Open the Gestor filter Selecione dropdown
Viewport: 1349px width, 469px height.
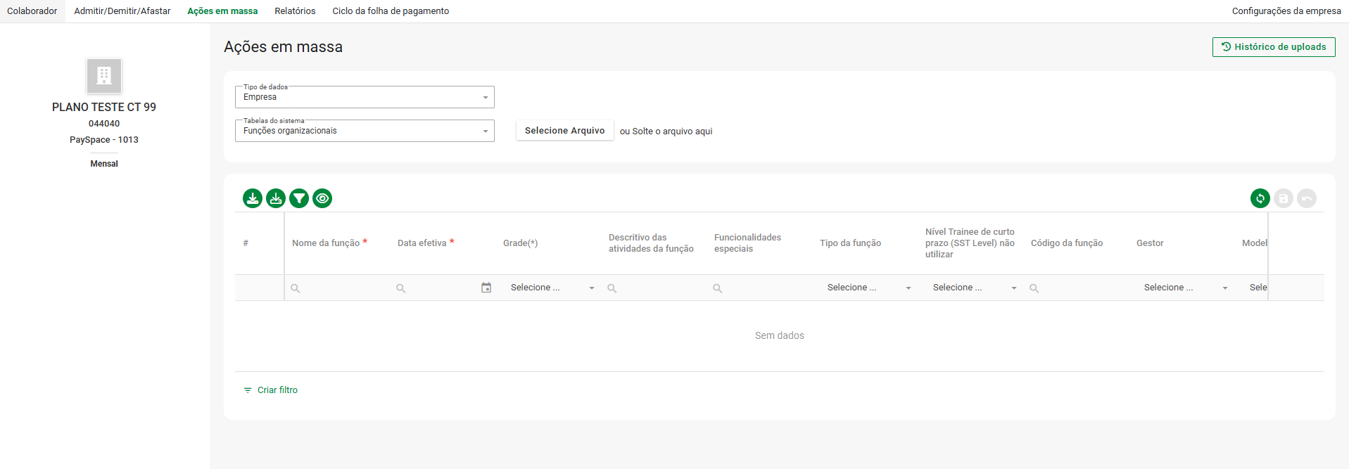1186,288
